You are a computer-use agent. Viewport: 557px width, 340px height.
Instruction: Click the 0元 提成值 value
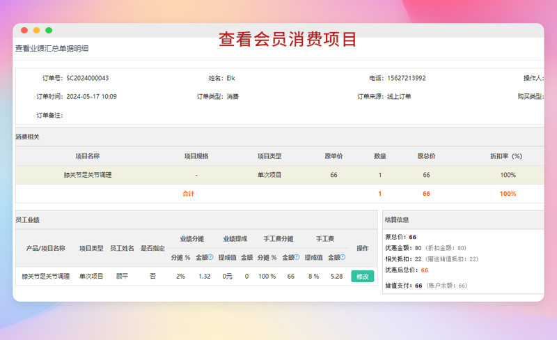(x=228, y=277)
